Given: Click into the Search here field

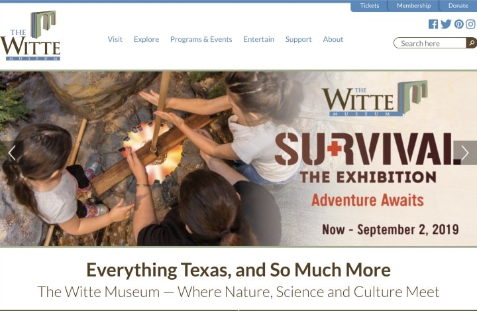Looking at the screenshot, I should [429, 43].
